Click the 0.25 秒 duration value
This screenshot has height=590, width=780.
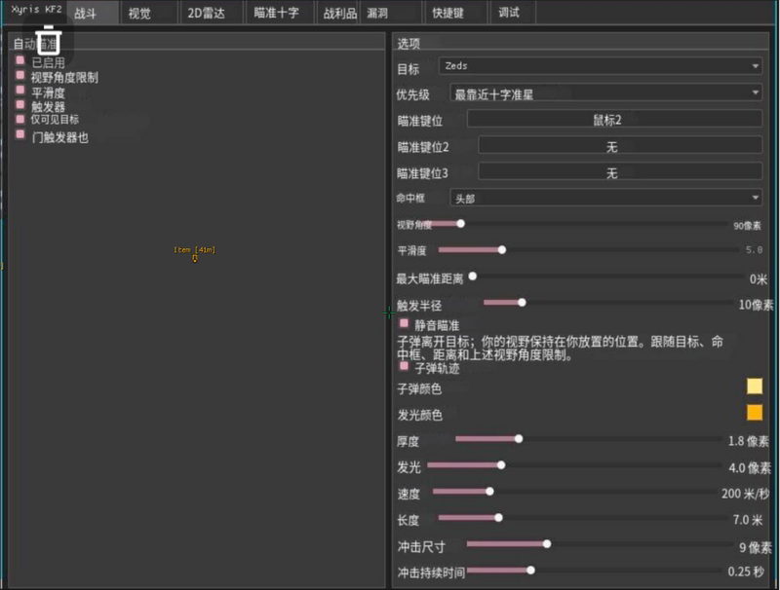click(746, 572)
